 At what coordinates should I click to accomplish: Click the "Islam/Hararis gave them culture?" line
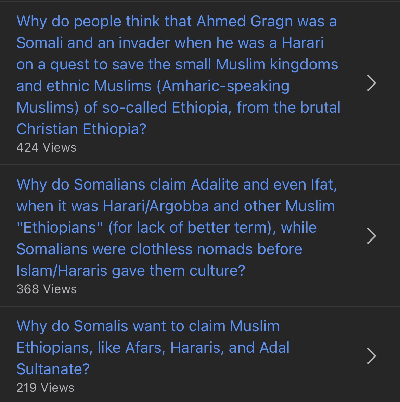coord(131,271)
